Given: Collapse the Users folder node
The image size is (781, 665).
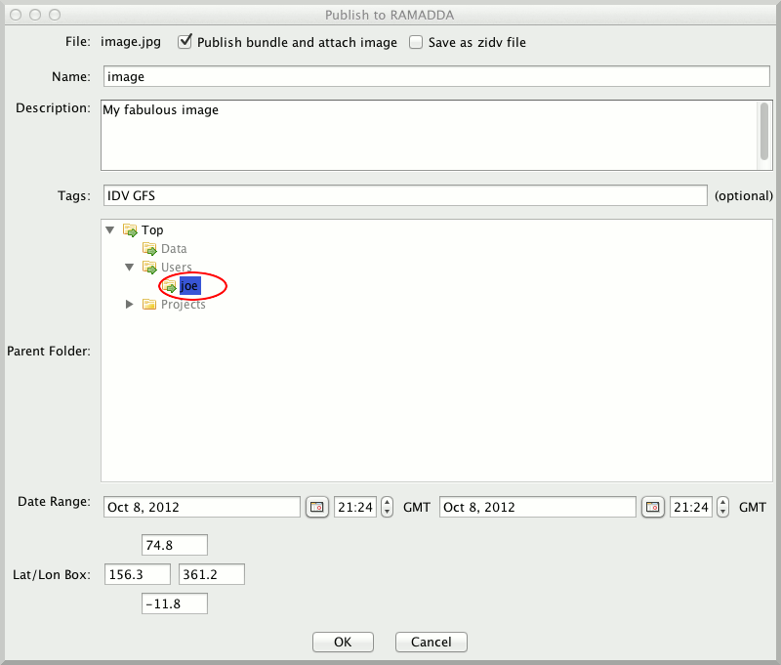Looking at the screenshot, I should click(130, 268).
